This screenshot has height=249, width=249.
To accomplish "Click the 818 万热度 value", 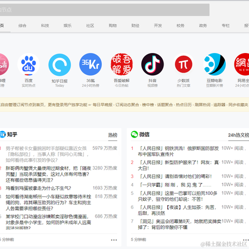I will pos(106,196).
